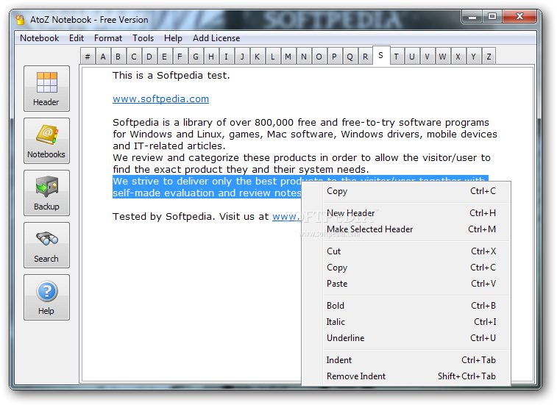
Task: Switch to the Z tab
Action: pos(489,57)
